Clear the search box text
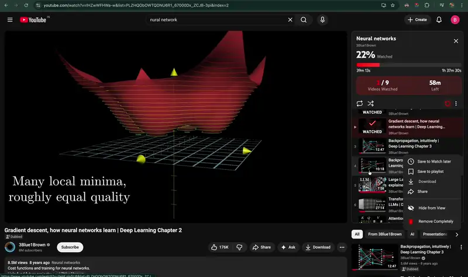 [x=290, y=20]
